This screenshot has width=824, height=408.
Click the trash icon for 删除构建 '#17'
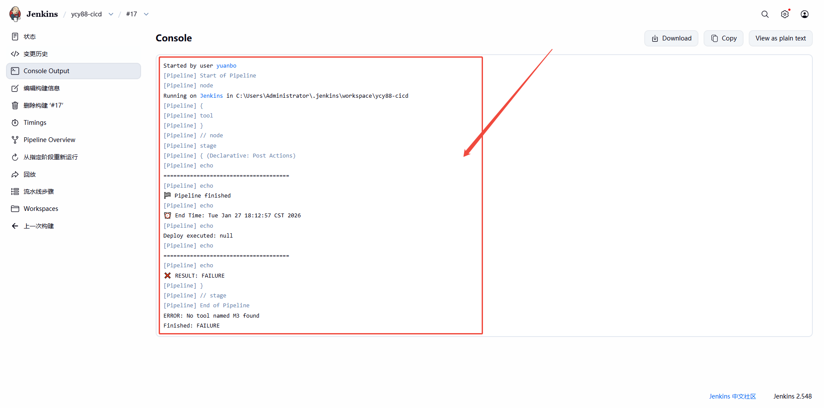(15, 105)
